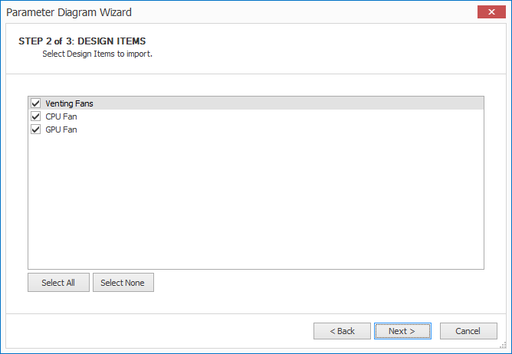Image resolution: width=512 pixels, height=354 pixels.
Task: Proceed with the Next > button
Action: pyautogui.click(x=402, y=331)
